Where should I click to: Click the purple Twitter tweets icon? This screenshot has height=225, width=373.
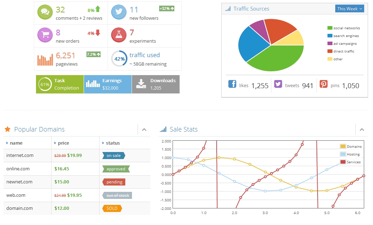pos(278,84)
